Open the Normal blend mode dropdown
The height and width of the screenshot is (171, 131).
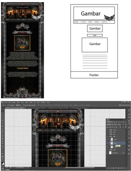[x=111, y=125]
